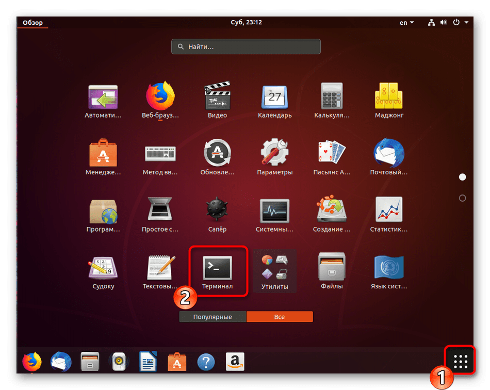
Task: Open the Терминал application
Action: 217,270
